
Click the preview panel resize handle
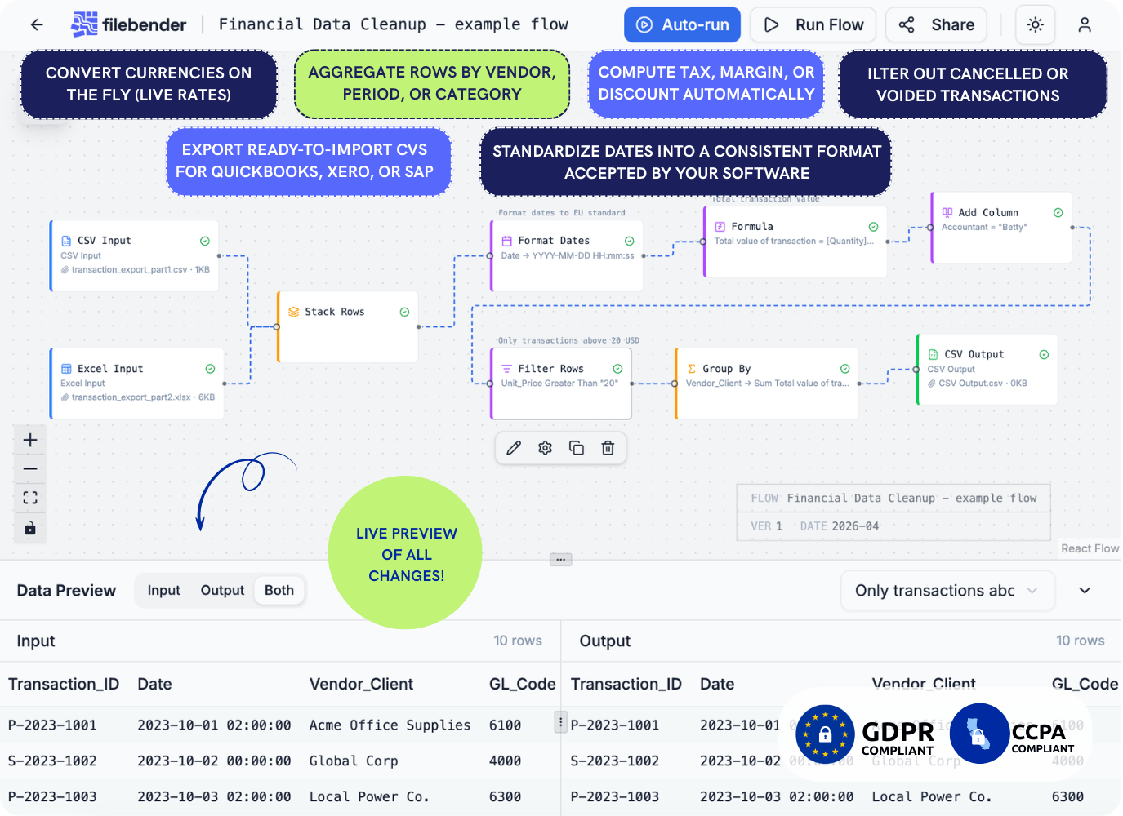(560, 560)
